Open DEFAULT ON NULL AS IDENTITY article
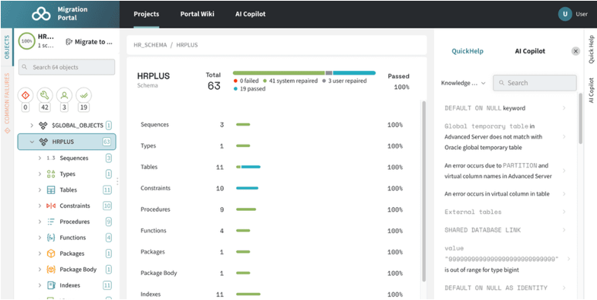The image size is (597, 300). tap(505, 288)
